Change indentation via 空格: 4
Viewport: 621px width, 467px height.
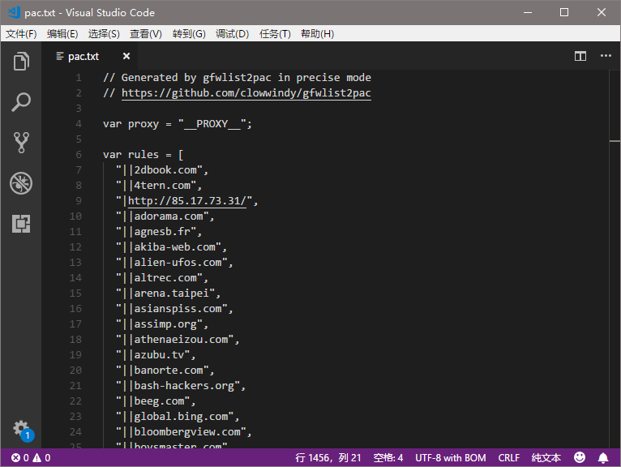388,458
